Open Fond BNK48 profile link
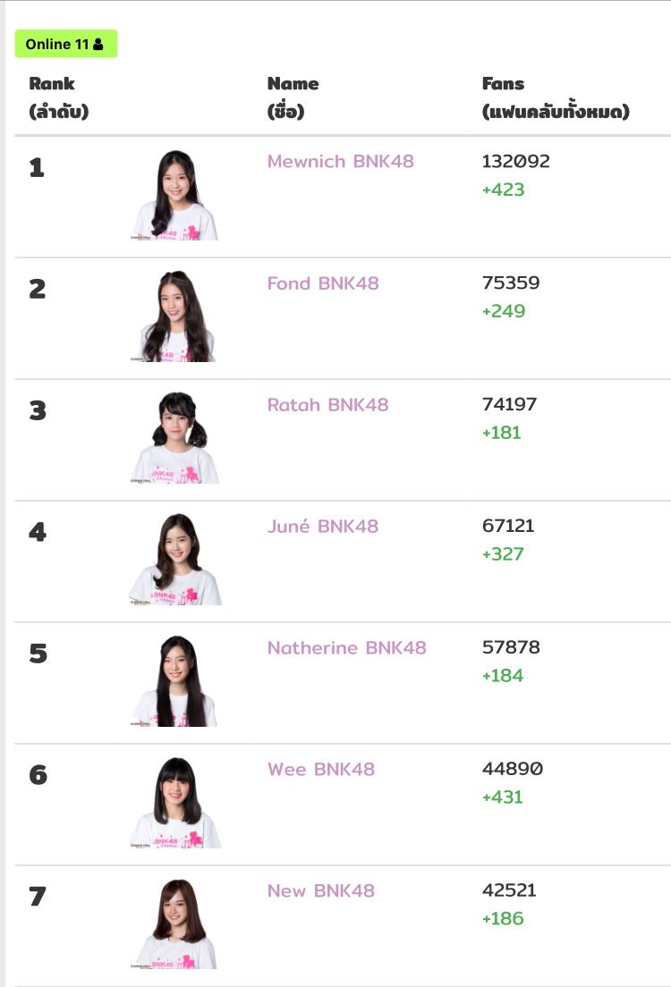 [x=323, y=283]
